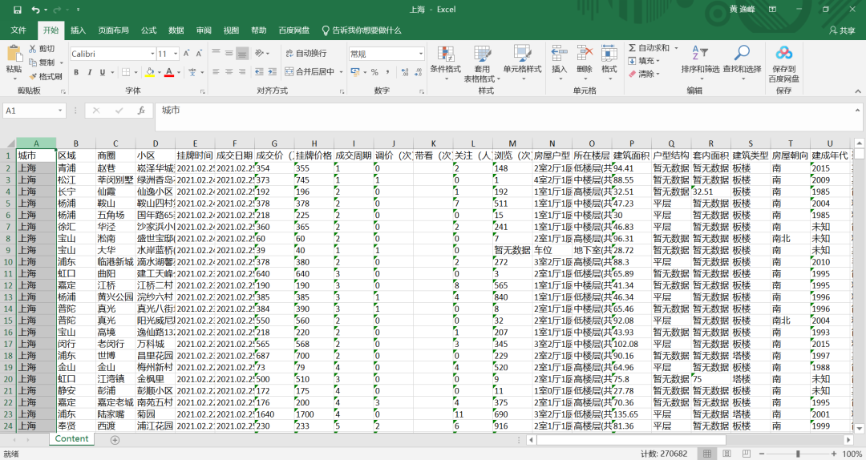866x460 pixels.
Task: Toggle bottom vertical alignment
Action: pyautogui.click(x=242, y=53)
